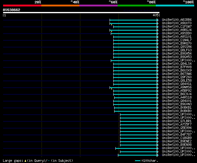Viewport: 197px width, 163px height.
Task: Select the UniRef100_B7FHV8 label
Action: pyautogui.click(x=177, y=67)
